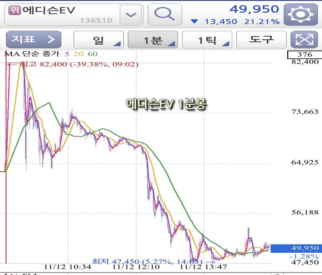The height and width of the screenshot is (275, 322).
Task: Click price change 13,450 value
Action: tap(221, 21)
